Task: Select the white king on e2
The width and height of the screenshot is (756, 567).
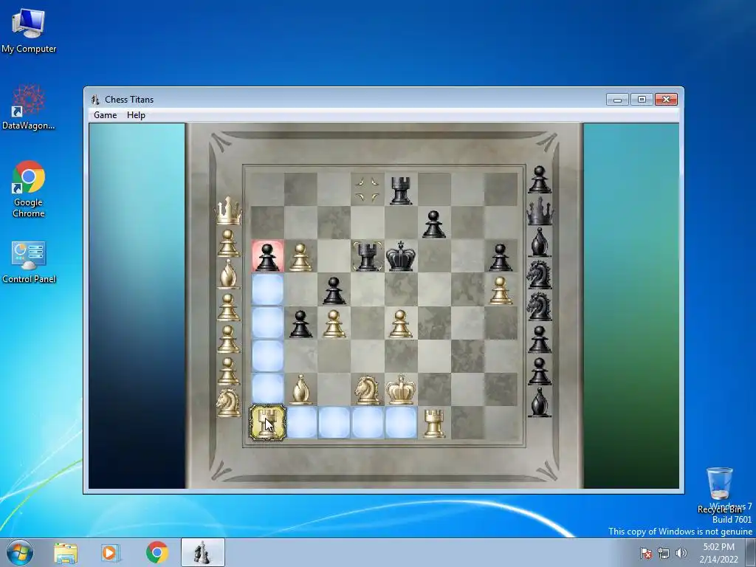Action: (x=401, y=388)
